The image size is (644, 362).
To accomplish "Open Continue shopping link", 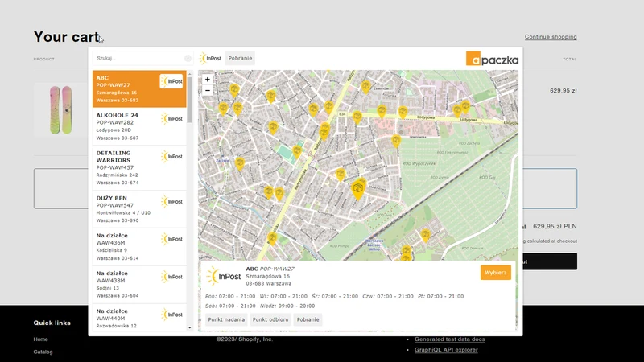I will pyautogui.click(x=551, y=37).
